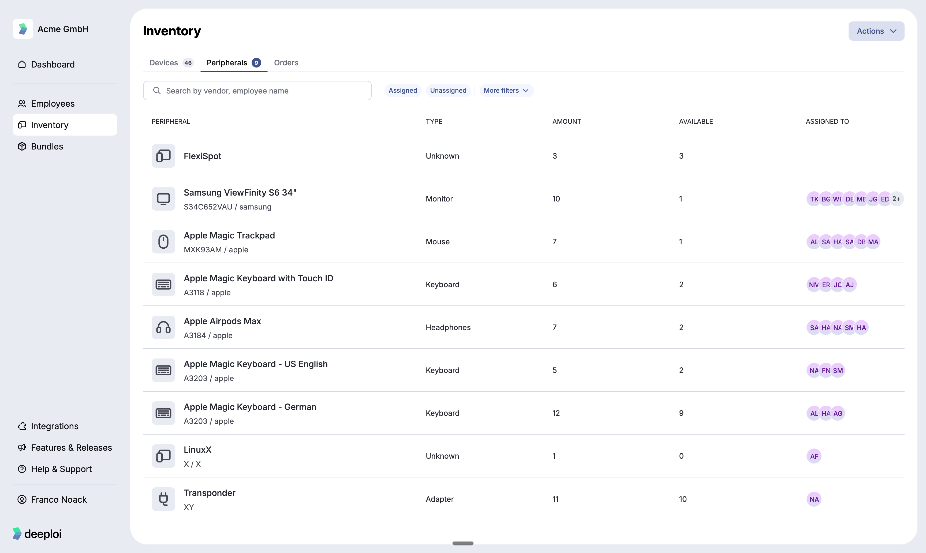Click the Features & Releases megaphone icon
Viewport: 926px width, 553px height.
pos(22,447)
